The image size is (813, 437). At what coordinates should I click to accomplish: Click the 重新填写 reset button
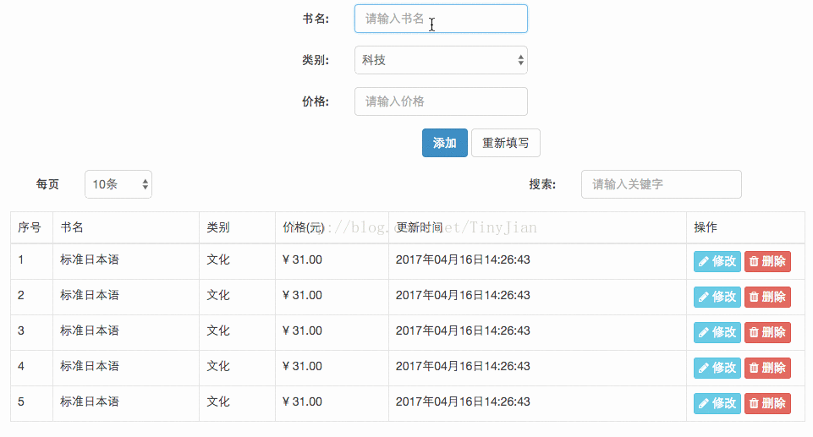point(506,143)
